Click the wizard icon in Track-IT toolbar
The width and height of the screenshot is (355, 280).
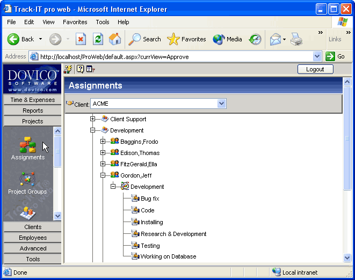click(68, 69)
